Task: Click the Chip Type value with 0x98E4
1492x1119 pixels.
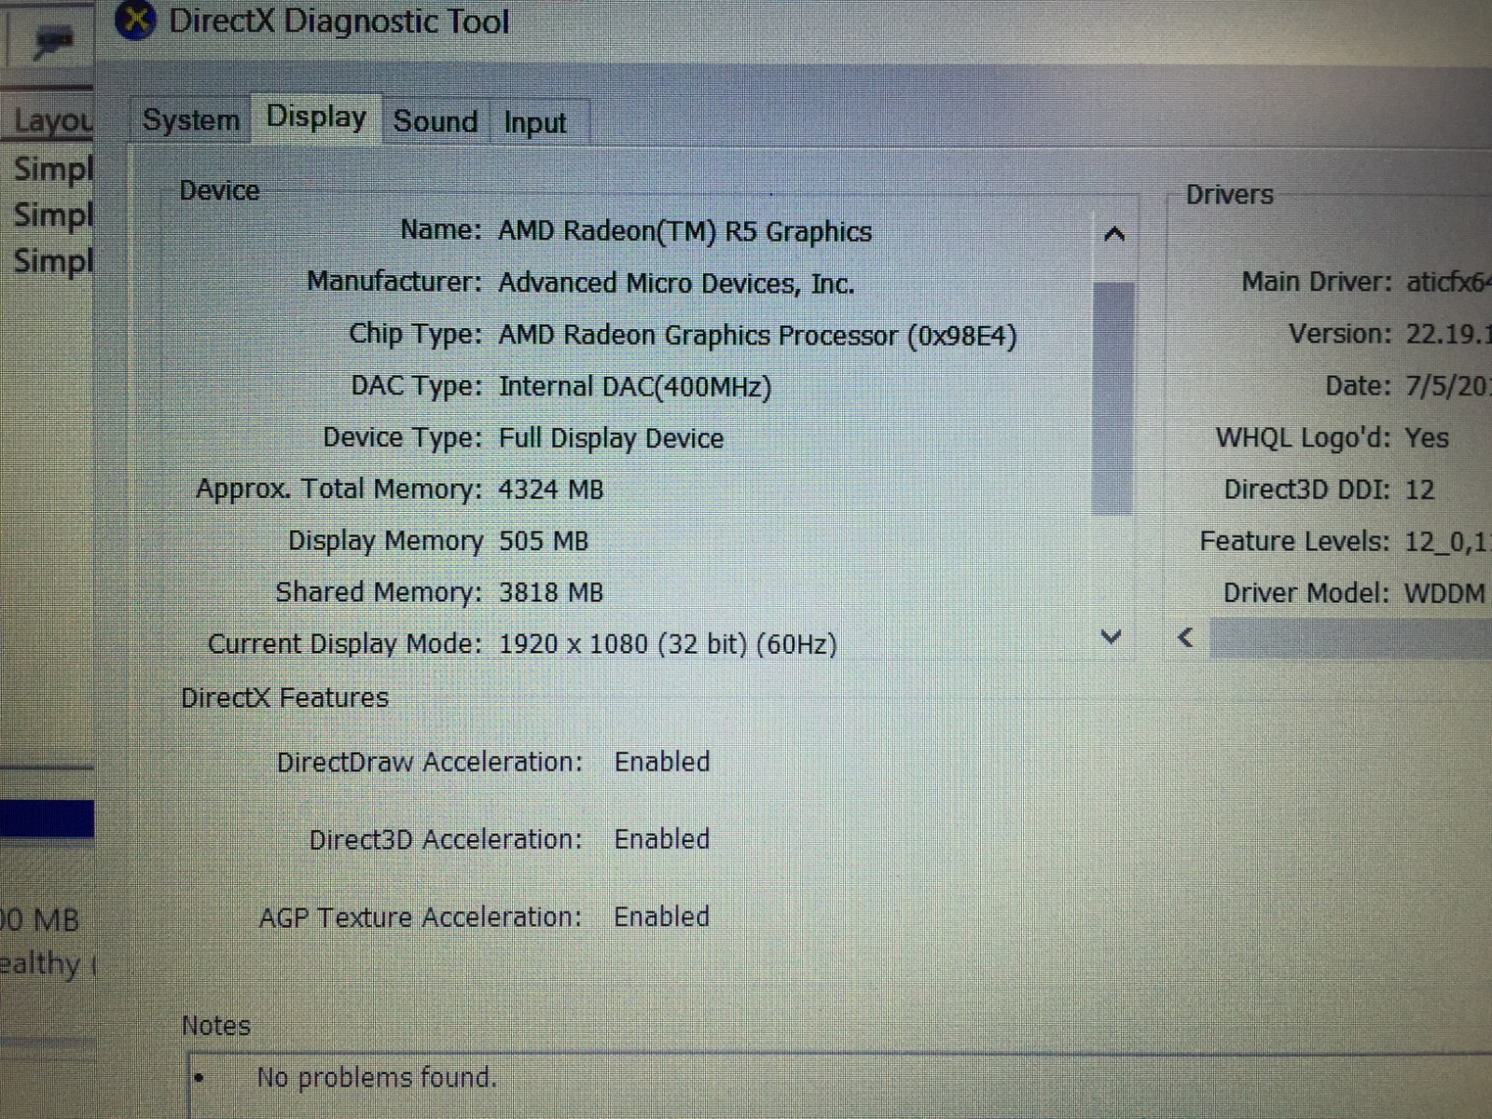Action: [757, 335]
